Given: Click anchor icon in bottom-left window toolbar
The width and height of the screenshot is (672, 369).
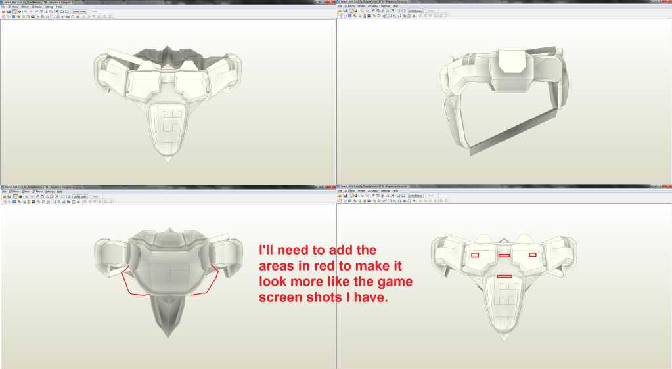Looking at the screenshot, I should click(47, 196).
